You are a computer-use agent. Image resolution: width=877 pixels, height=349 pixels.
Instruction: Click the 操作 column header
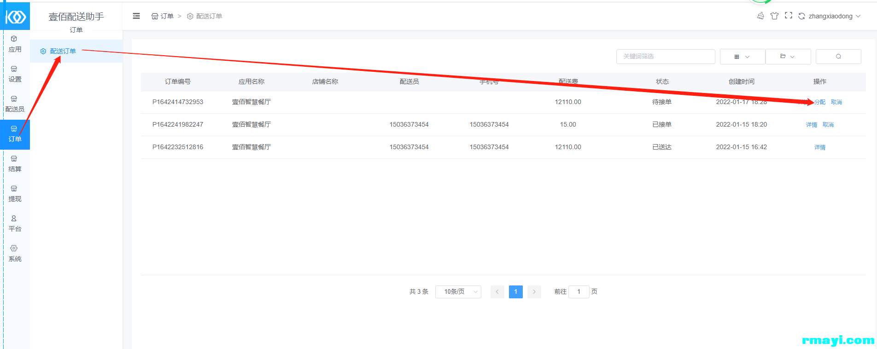820,81
